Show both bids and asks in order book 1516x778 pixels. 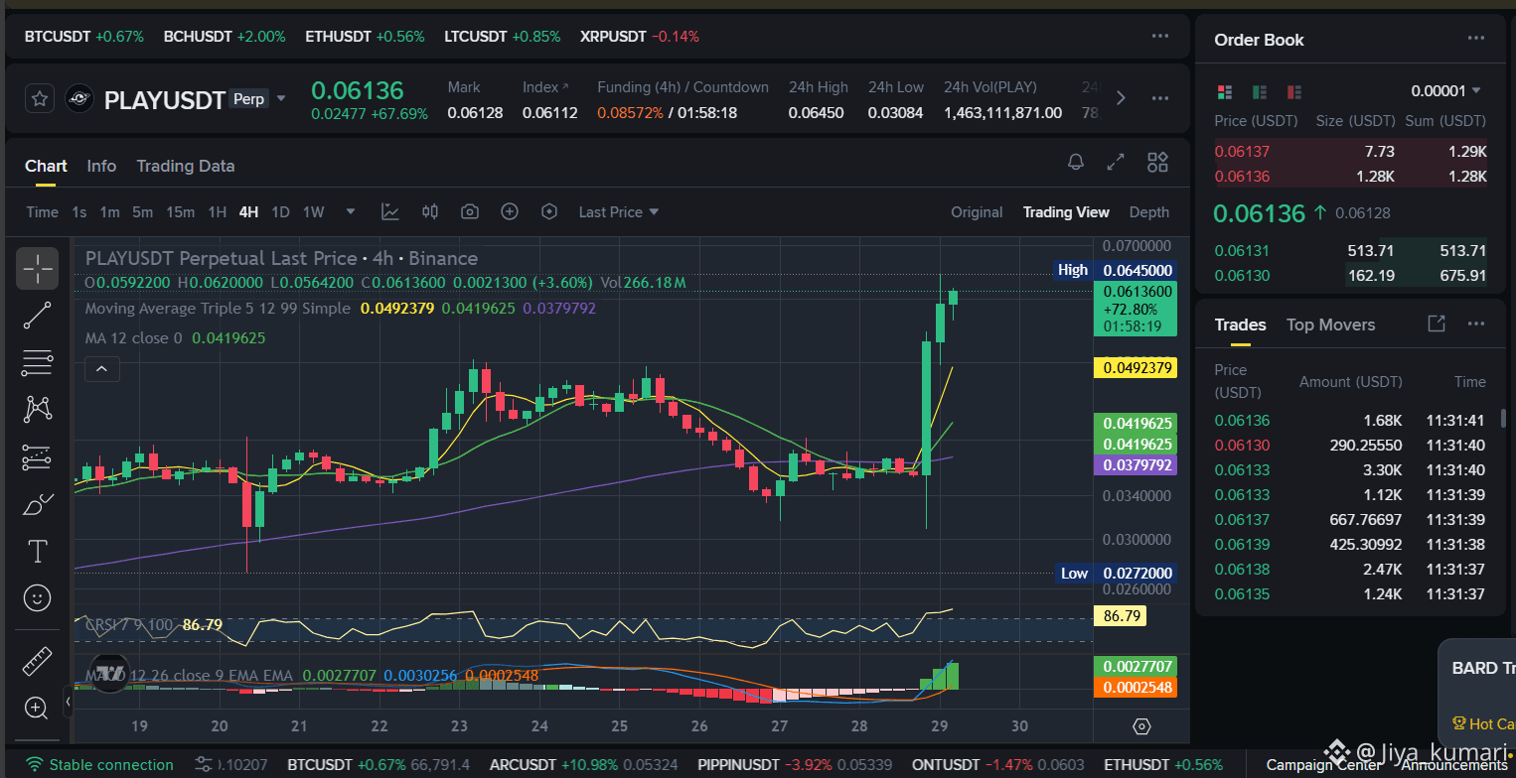1224,92
